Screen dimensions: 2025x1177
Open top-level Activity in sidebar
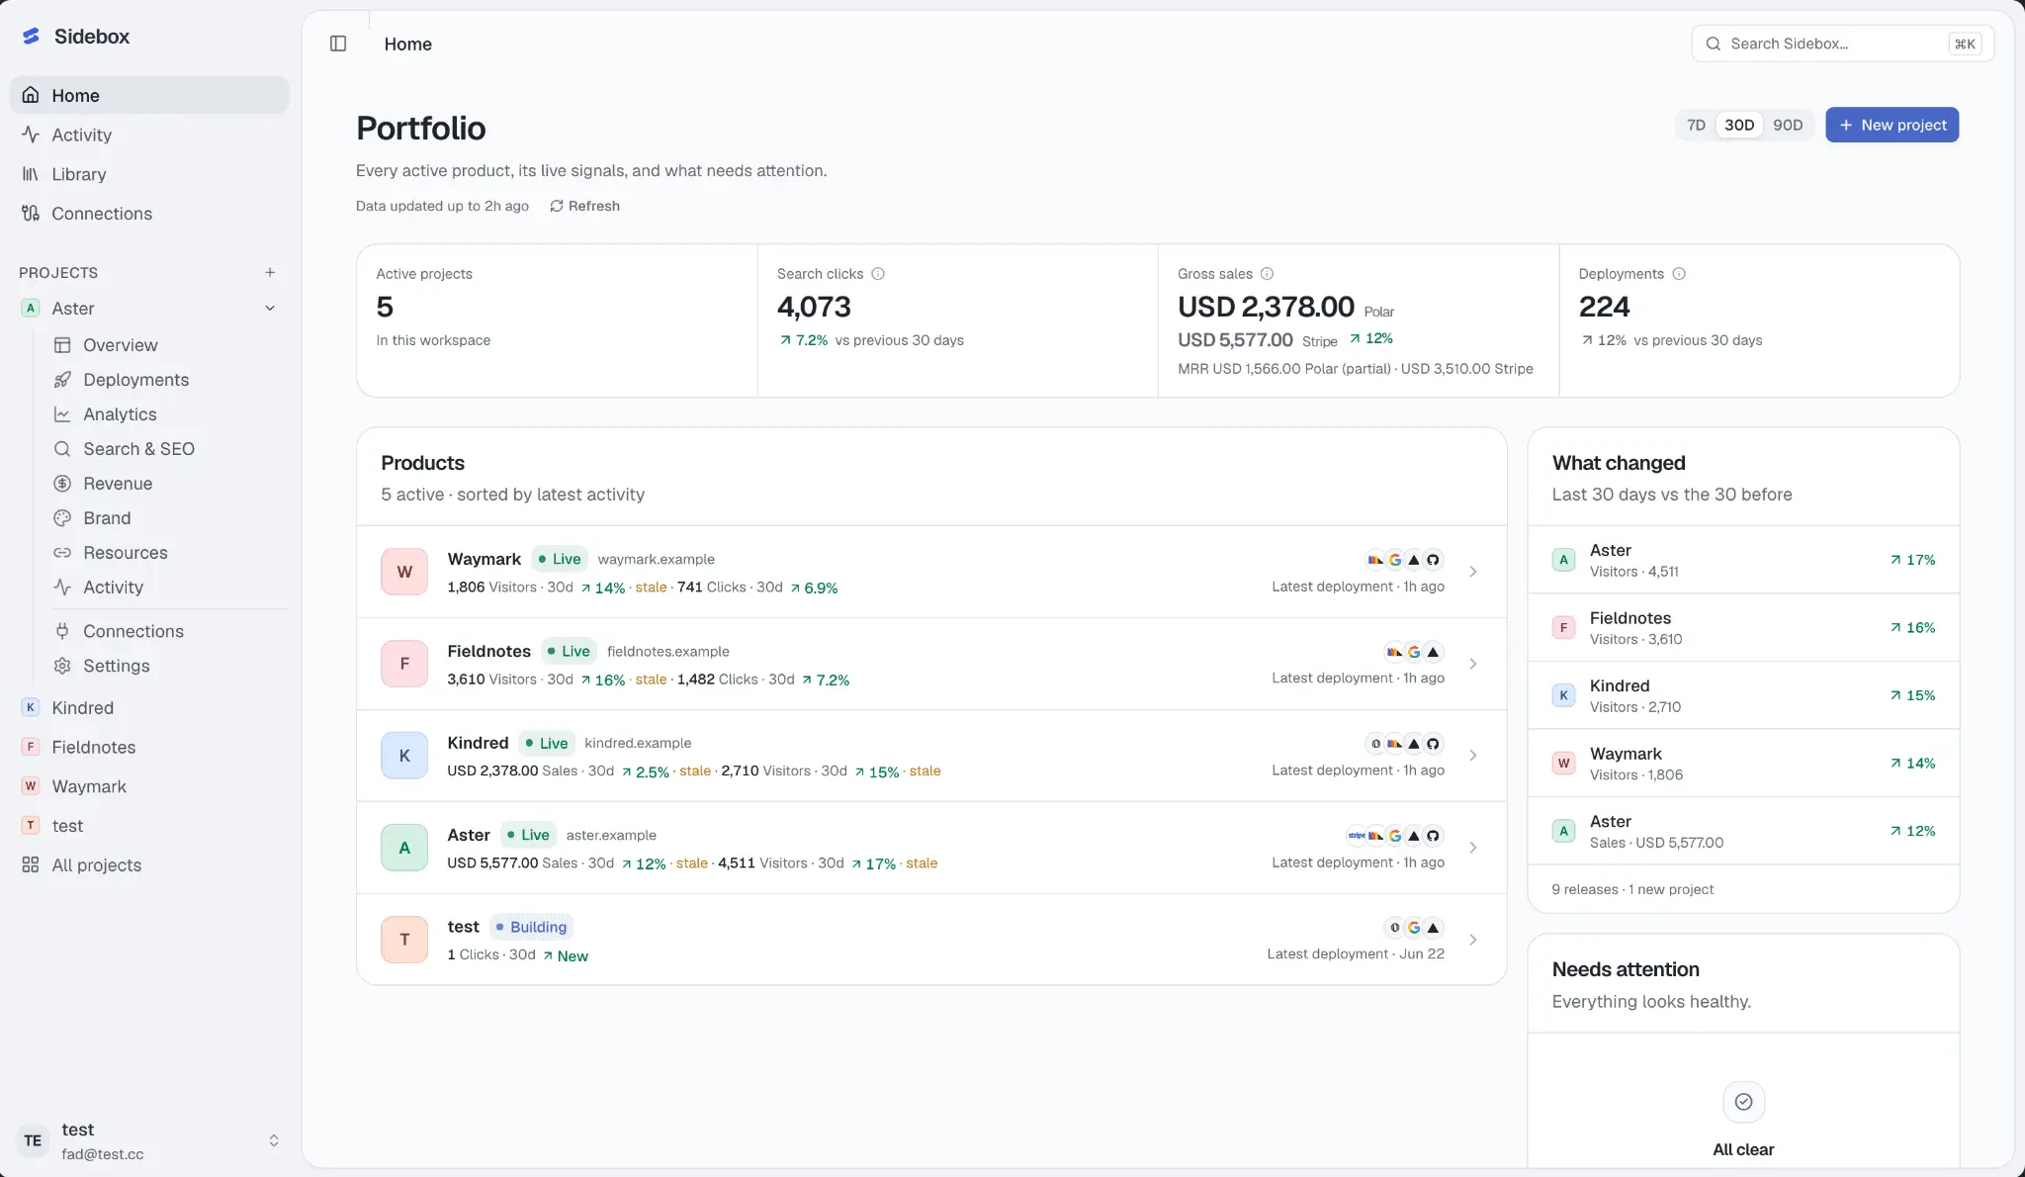(x=149, y=135)
